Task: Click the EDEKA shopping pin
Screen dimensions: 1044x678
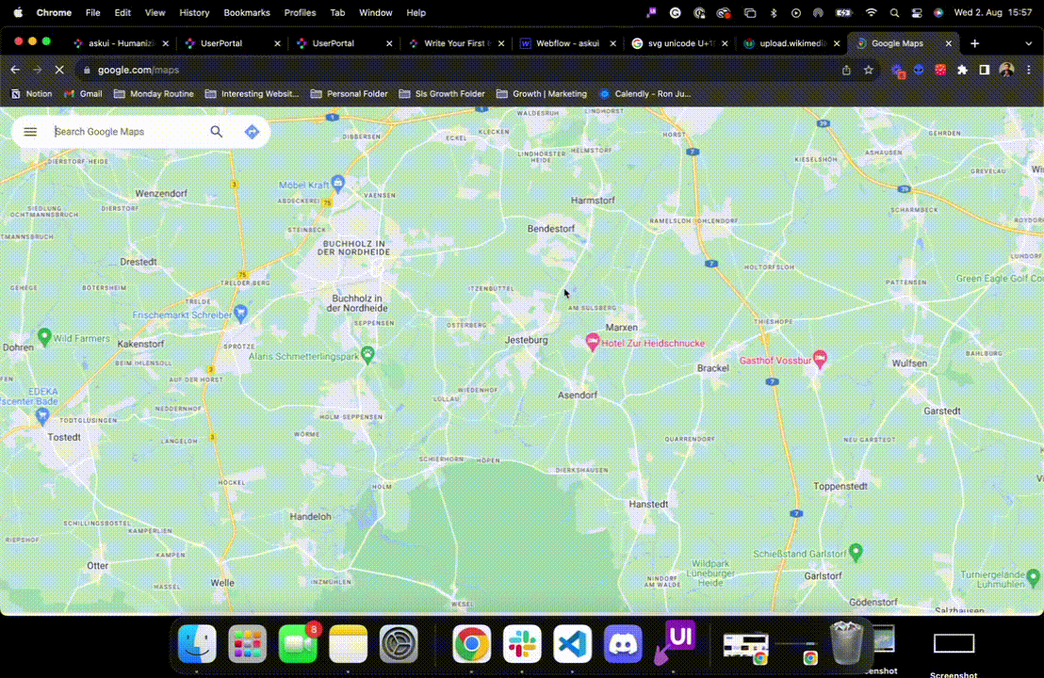Action: point(42,416)
